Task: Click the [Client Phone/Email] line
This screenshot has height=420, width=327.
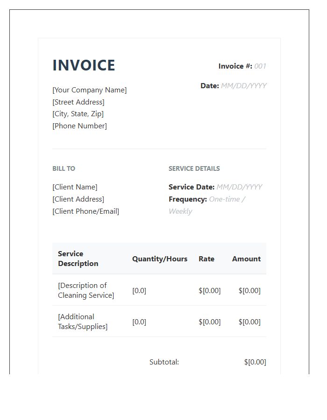Action: coord(86,211)
